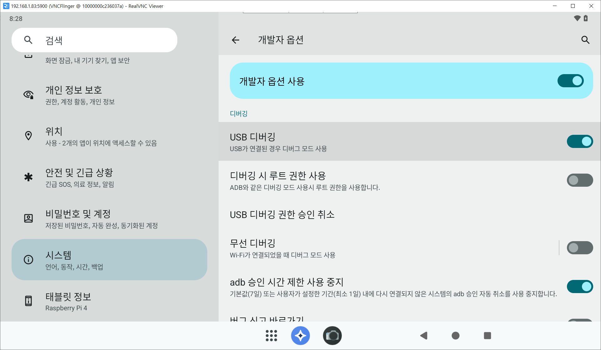Click the 검색 settings search field
601x350 pixels.
coord(94,40)
